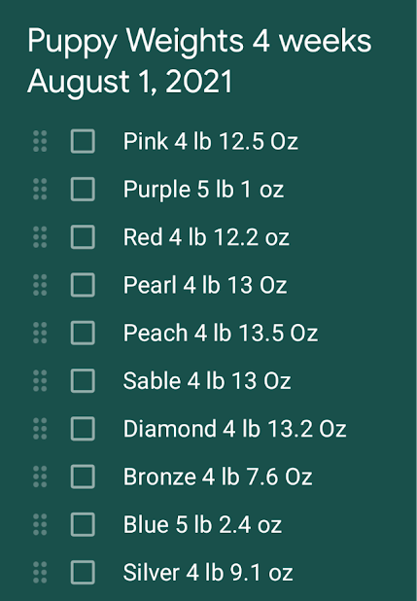The image size is (417, 601).
Task: Toggle the Bronze 4 lb 7.6 Oz checkbox
Action: click(83, 477)
